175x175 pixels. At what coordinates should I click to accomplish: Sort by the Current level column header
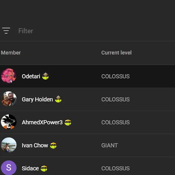coord(116,53)
